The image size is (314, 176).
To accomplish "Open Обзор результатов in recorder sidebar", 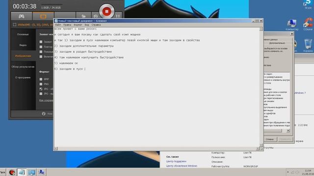I will (x=23, y=66).
